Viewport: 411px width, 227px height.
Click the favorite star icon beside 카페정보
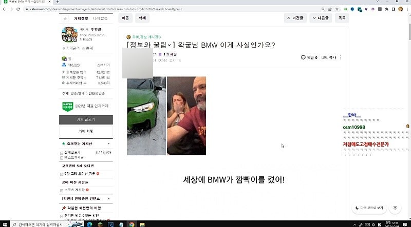click(65, 18)
